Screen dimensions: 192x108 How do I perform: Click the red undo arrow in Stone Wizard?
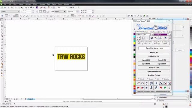[x=161, y=88]
